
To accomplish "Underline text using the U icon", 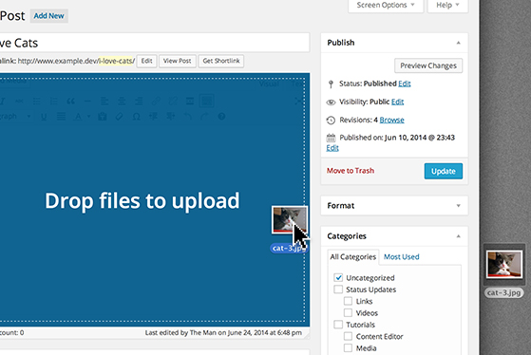I will coord(44,117).
